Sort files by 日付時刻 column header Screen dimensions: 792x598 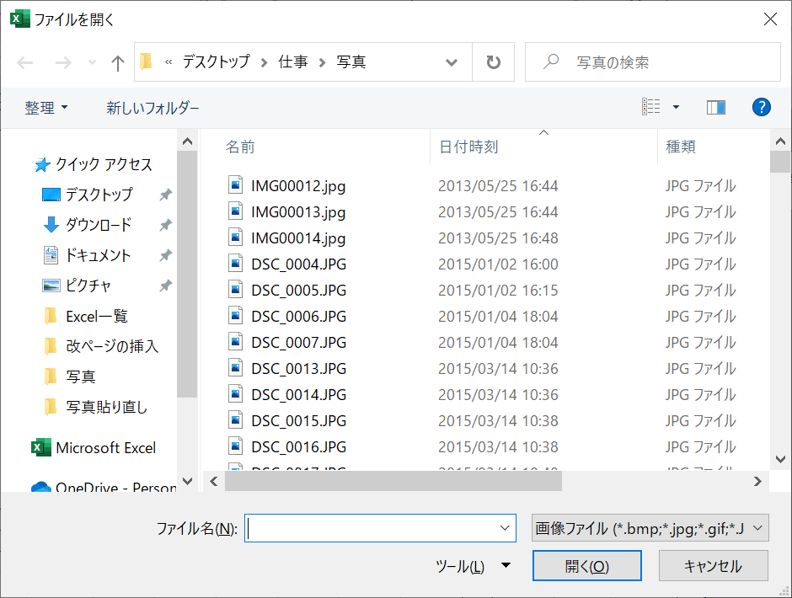click(x=468, y=147)
